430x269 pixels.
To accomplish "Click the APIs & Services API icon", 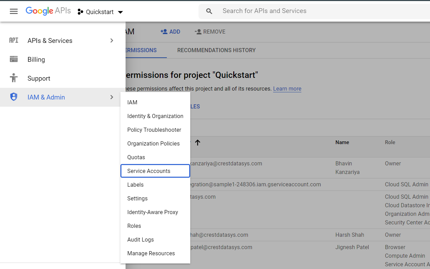I will (14, 40).
